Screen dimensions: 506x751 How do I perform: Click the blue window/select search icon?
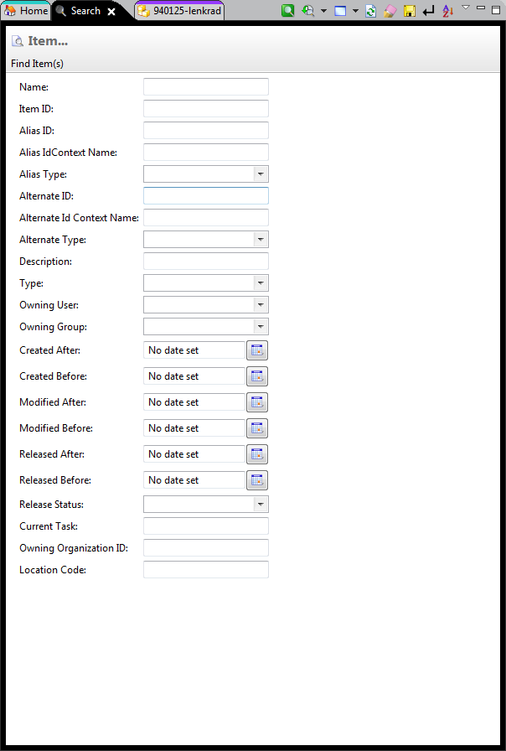[340, 11]
